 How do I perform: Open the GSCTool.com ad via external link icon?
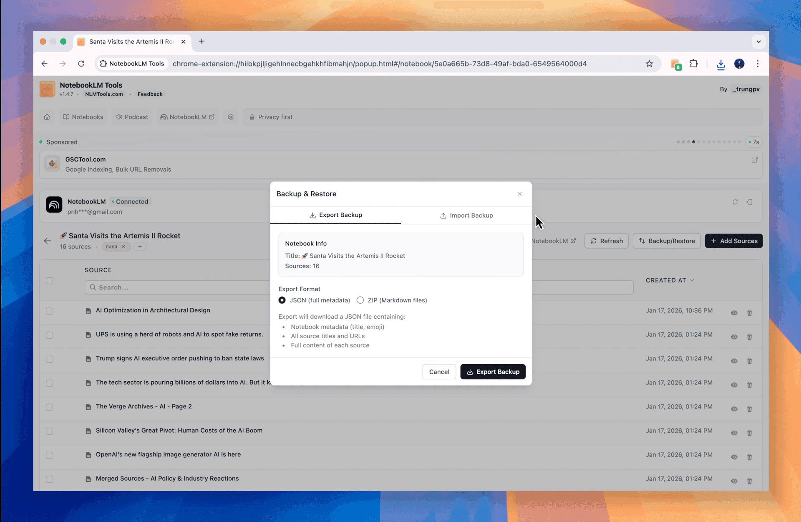[754, 160]
